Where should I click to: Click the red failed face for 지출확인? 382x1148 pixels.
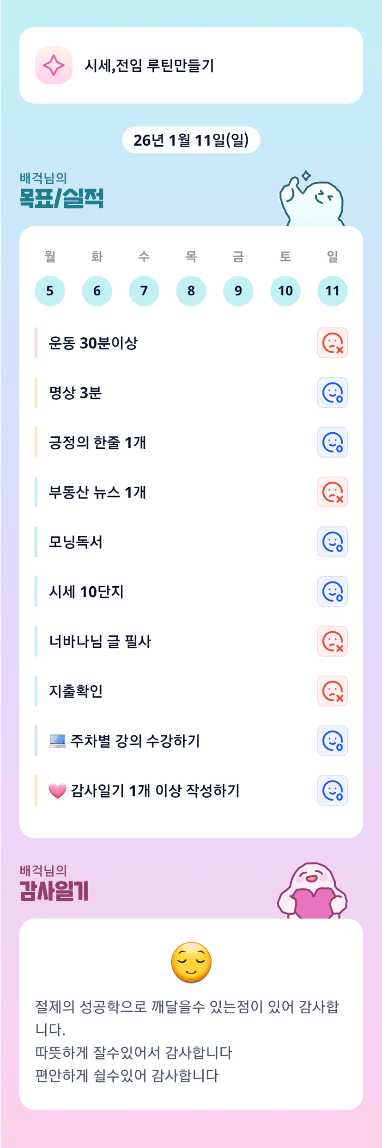point(332,691)
